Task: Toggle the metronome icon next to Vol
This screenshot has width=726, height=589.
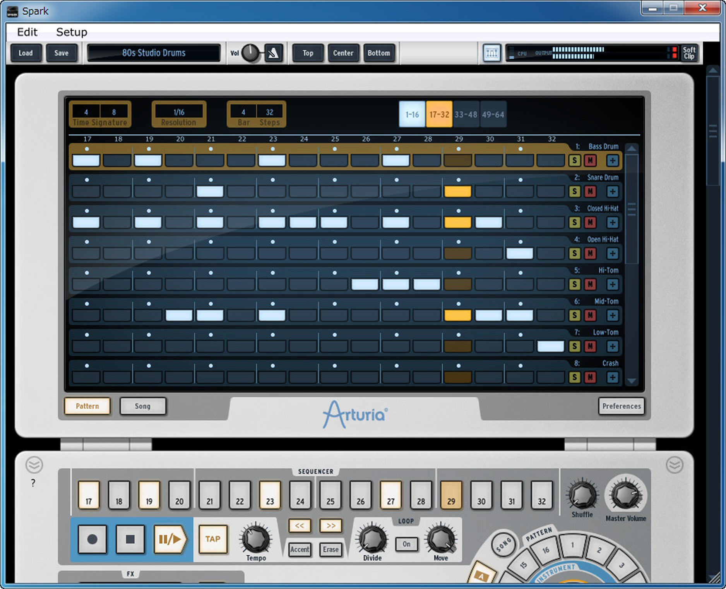Action: (274, 53)
